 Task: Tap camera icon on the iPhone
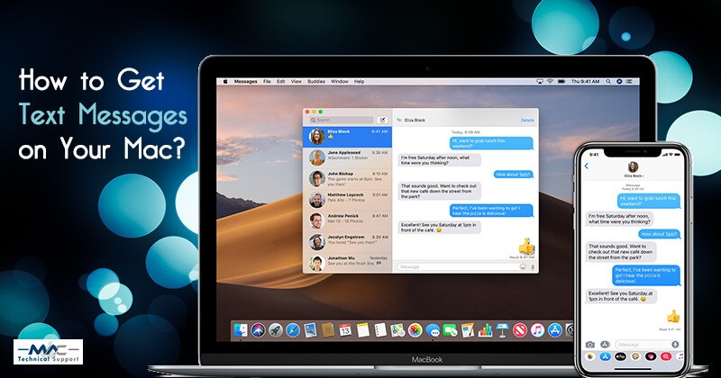(x=590, y=344)
